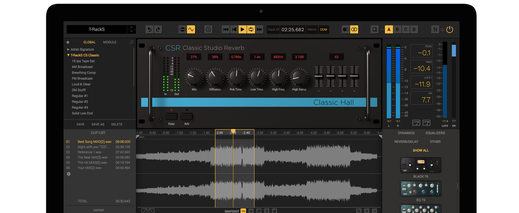Click the SAVE preset button
This screenshot has width=519, height=213.
click(80, 124)
